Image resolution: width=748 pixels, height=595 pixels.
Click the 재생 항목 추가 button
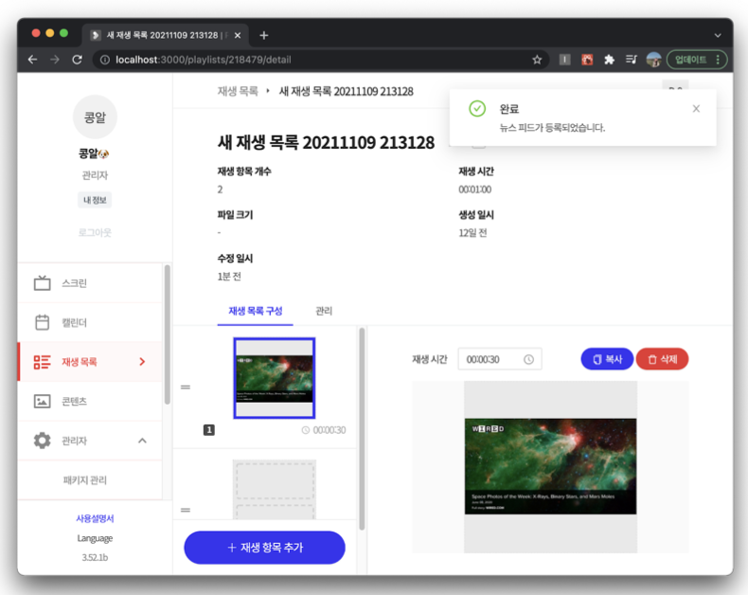pyautogui.click(x=265, y=548)
